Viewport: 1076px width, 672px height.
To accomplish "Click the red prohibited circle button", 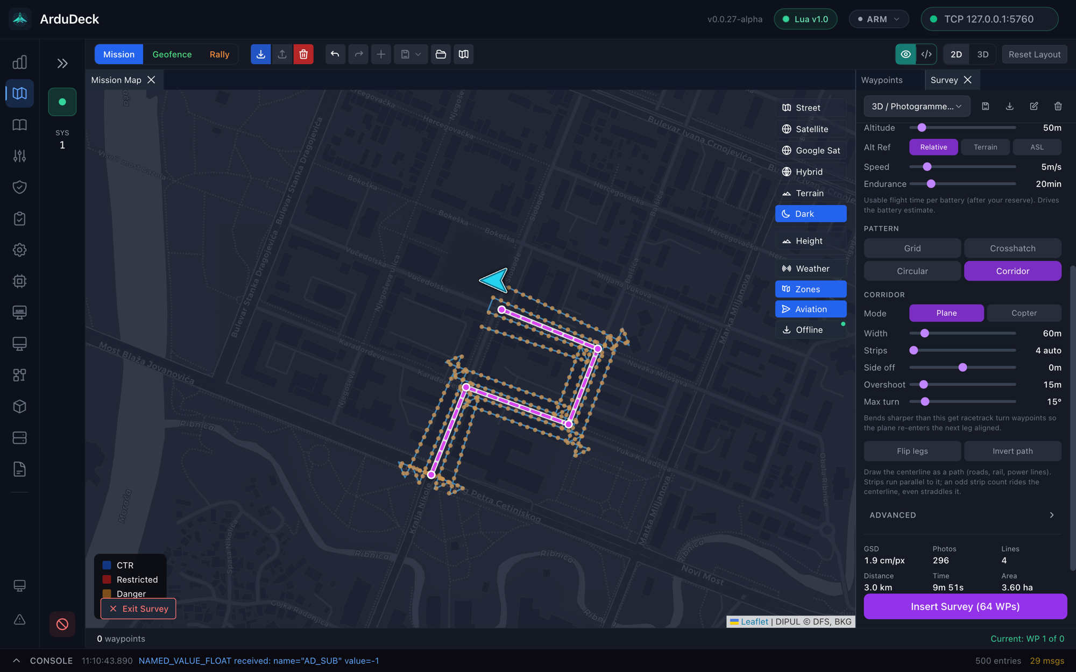I will click(x=62, y=624).
